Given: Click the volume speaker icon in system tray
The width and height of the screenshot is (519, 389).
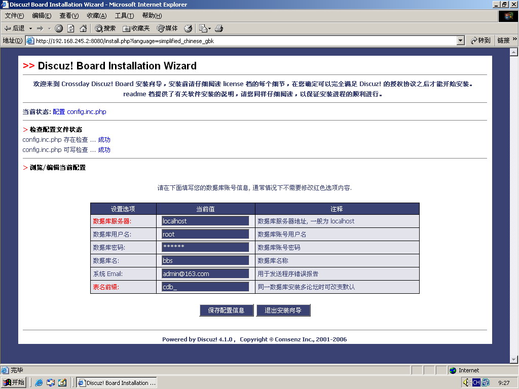Looking at the screenshot, I should pyautogui.click(x=466, y=383).
